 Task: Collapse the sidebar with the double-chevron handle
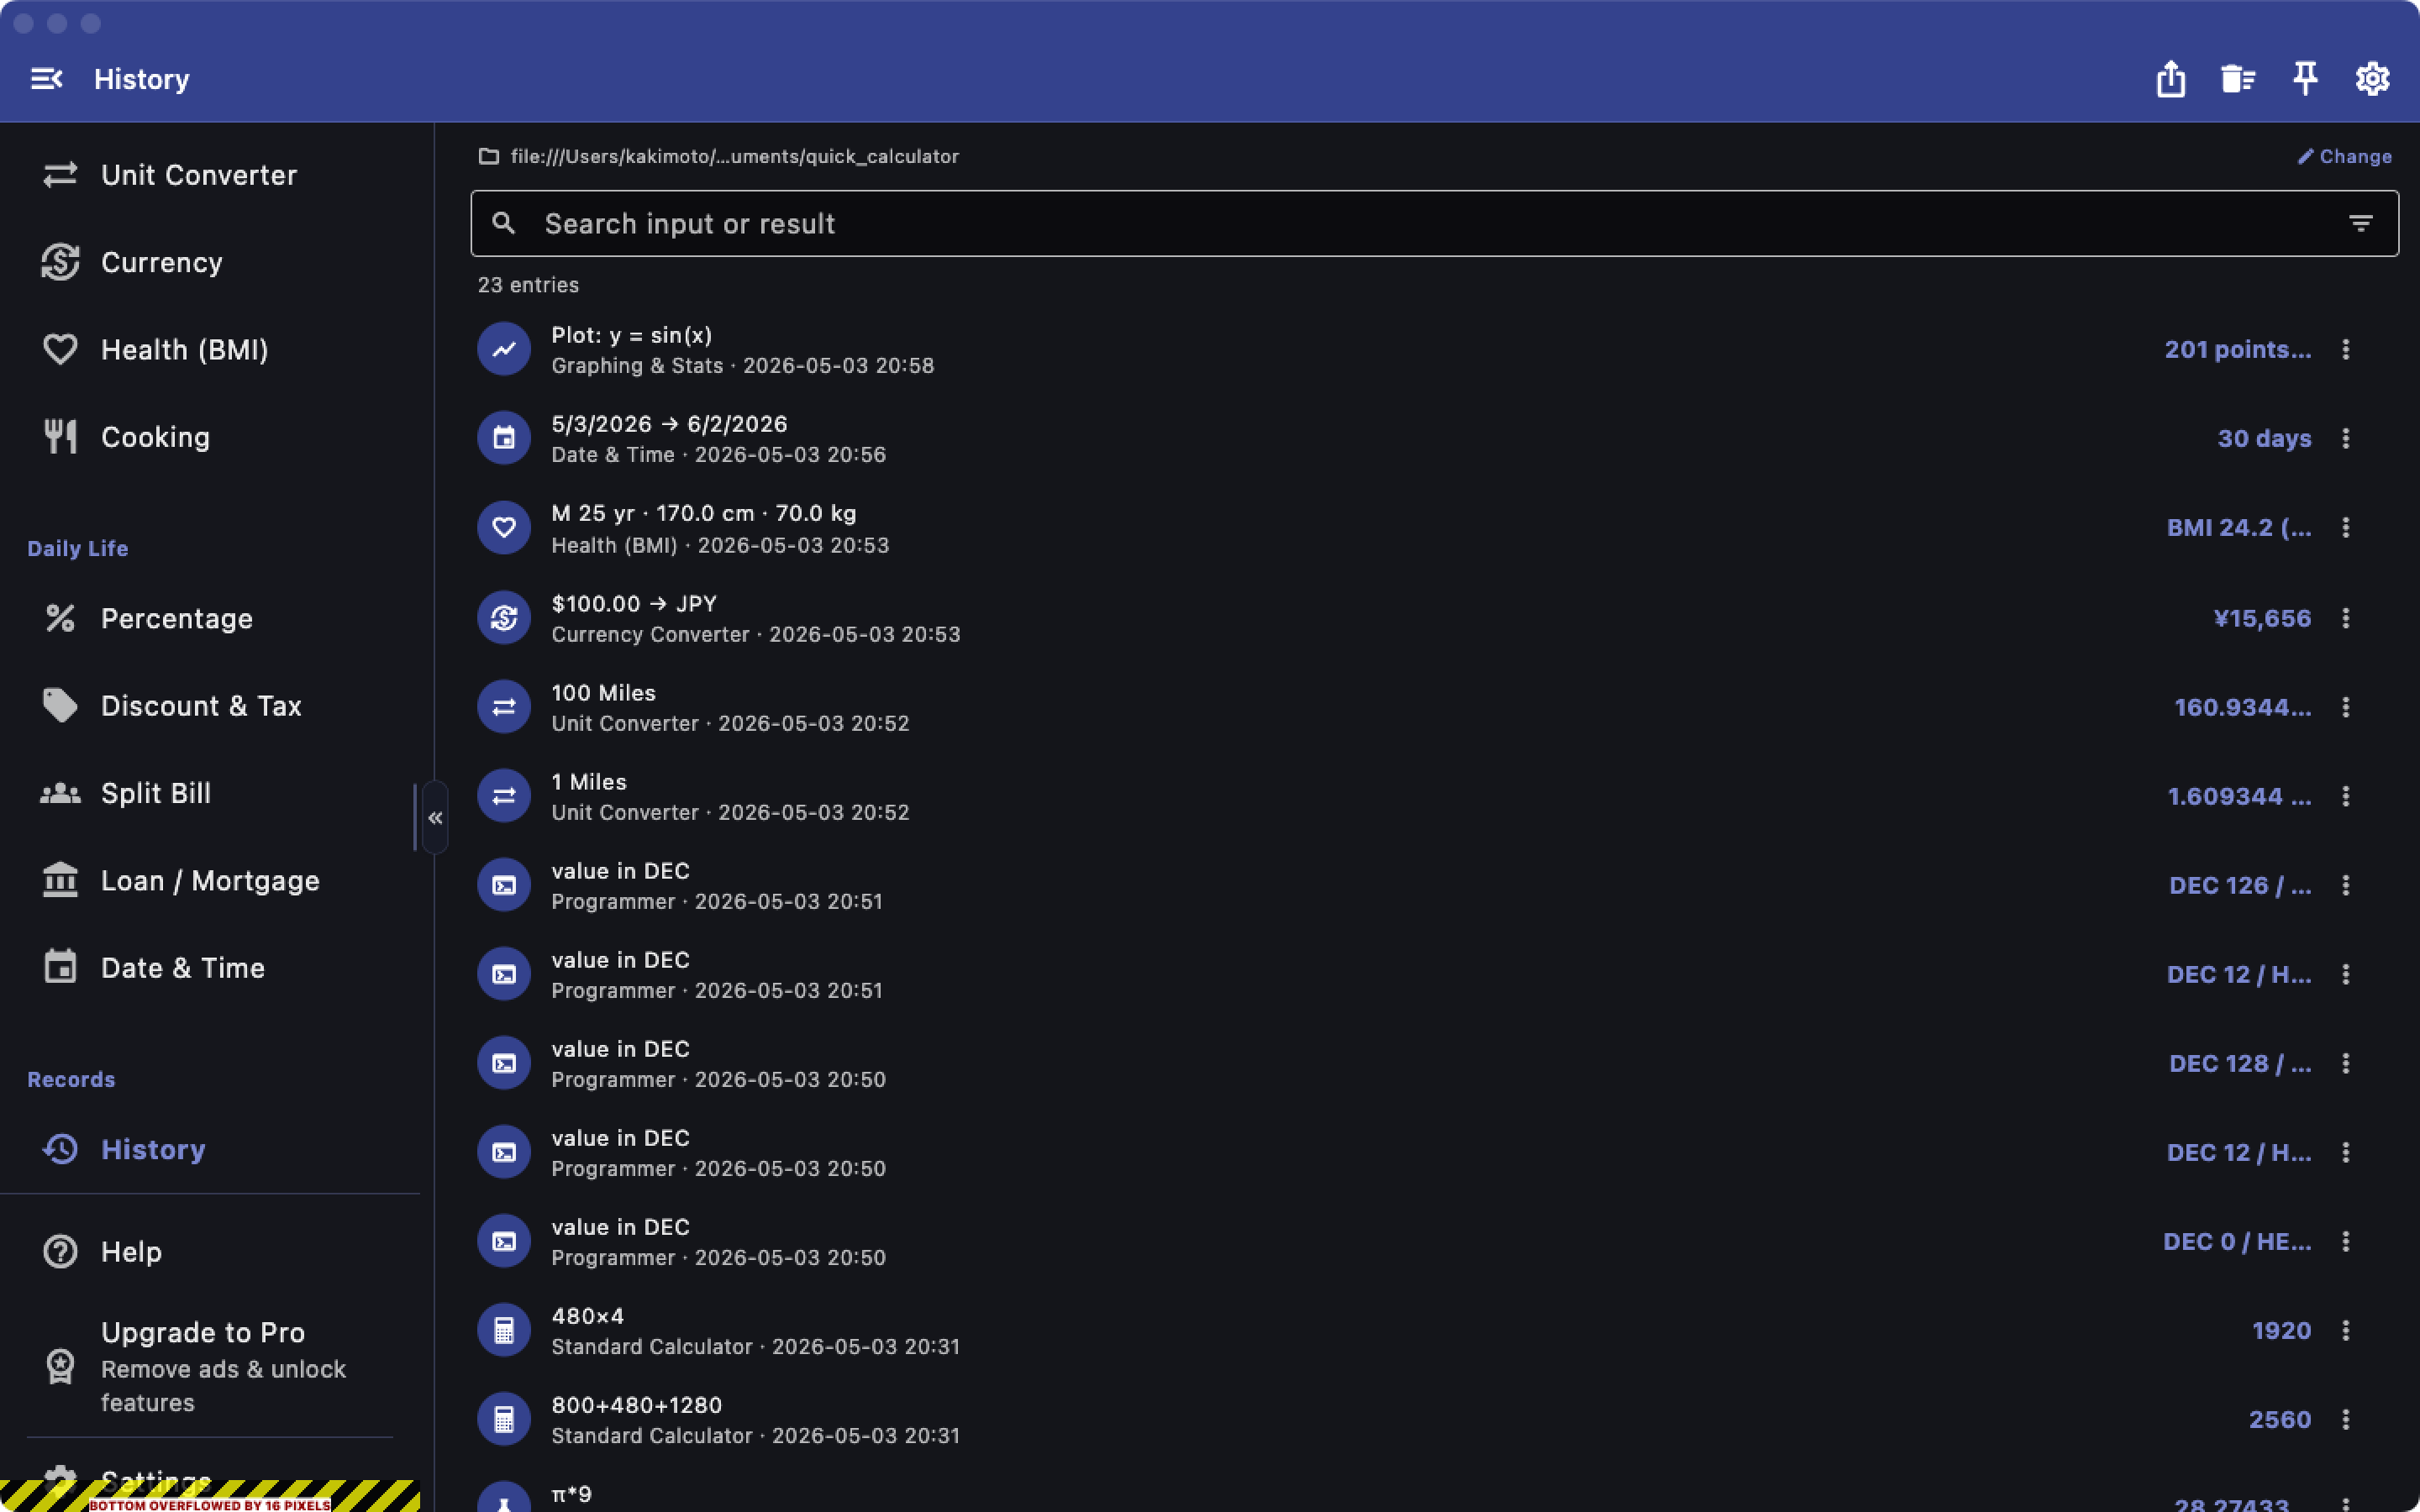(x=435, y=818)
